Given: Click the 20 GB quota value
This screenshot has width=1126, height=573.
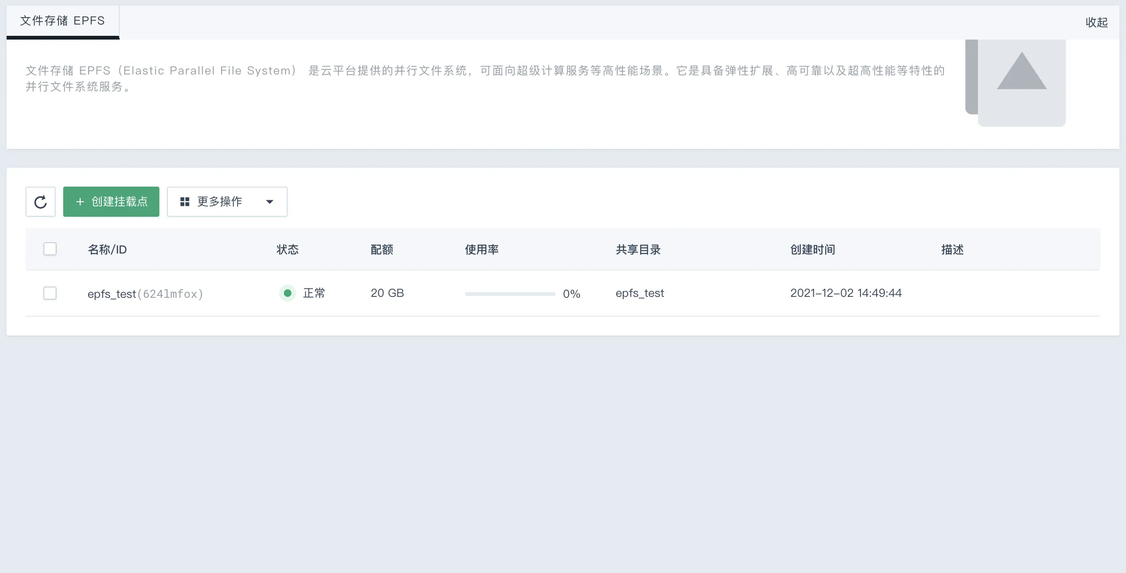Looking at the screenshot, I should pos(387,293).
